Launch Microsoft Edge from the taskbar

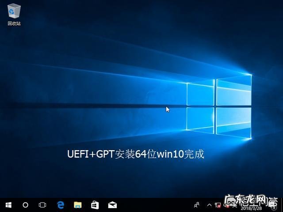(x=61, y=205)
